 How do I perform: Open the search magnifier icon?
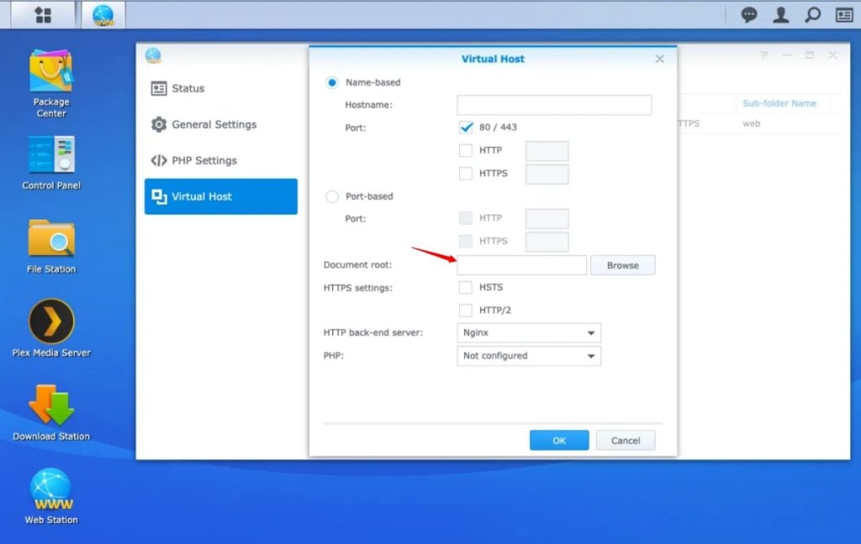(813, 15)
